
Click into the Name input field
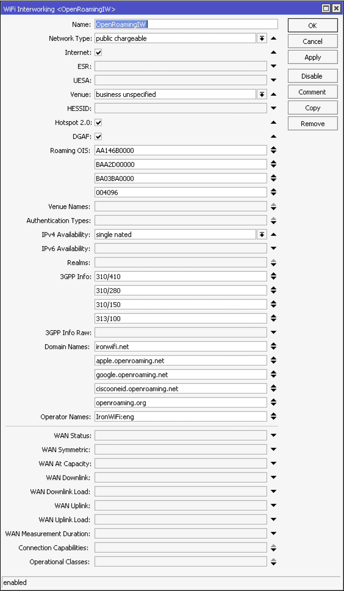coord(186,24)
